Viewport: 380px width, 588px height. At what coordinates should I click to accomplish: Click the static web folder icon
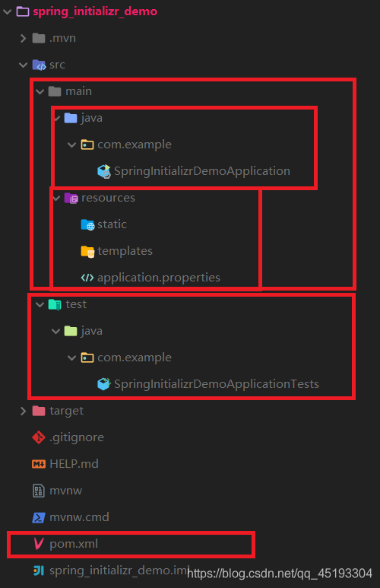[x=87, y=224]
